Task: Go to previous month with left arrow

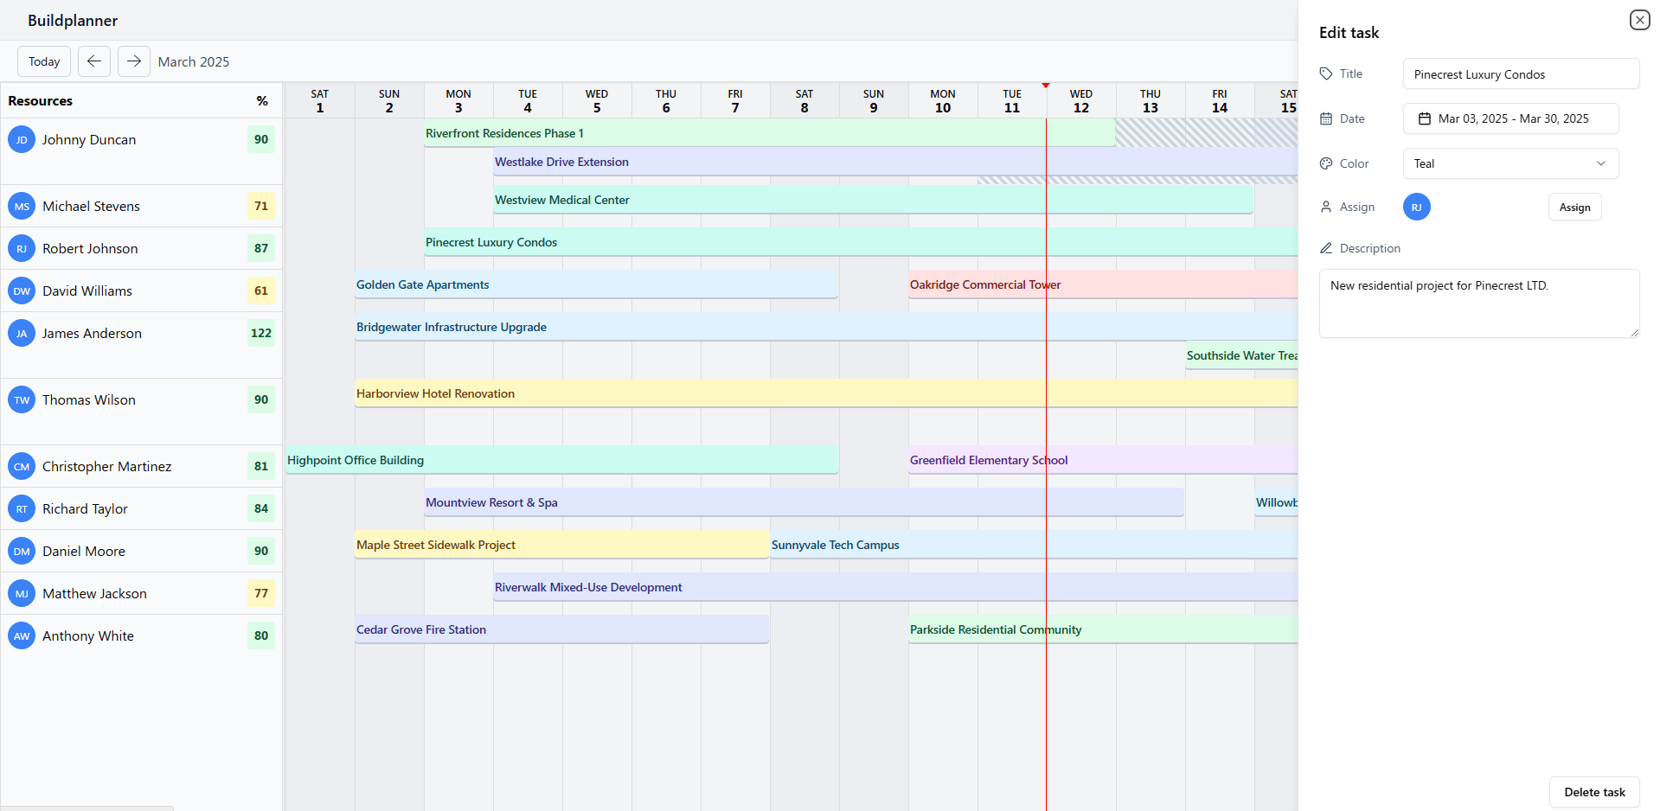Action: click(x=94, y=61)
